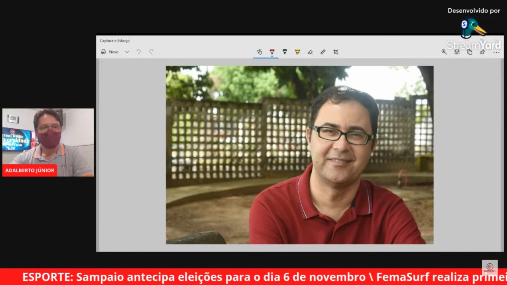Viewport: 507px width, 285px height.
Task: Click the captured photo of the man in red polo
Action: (x=299, y=155)
